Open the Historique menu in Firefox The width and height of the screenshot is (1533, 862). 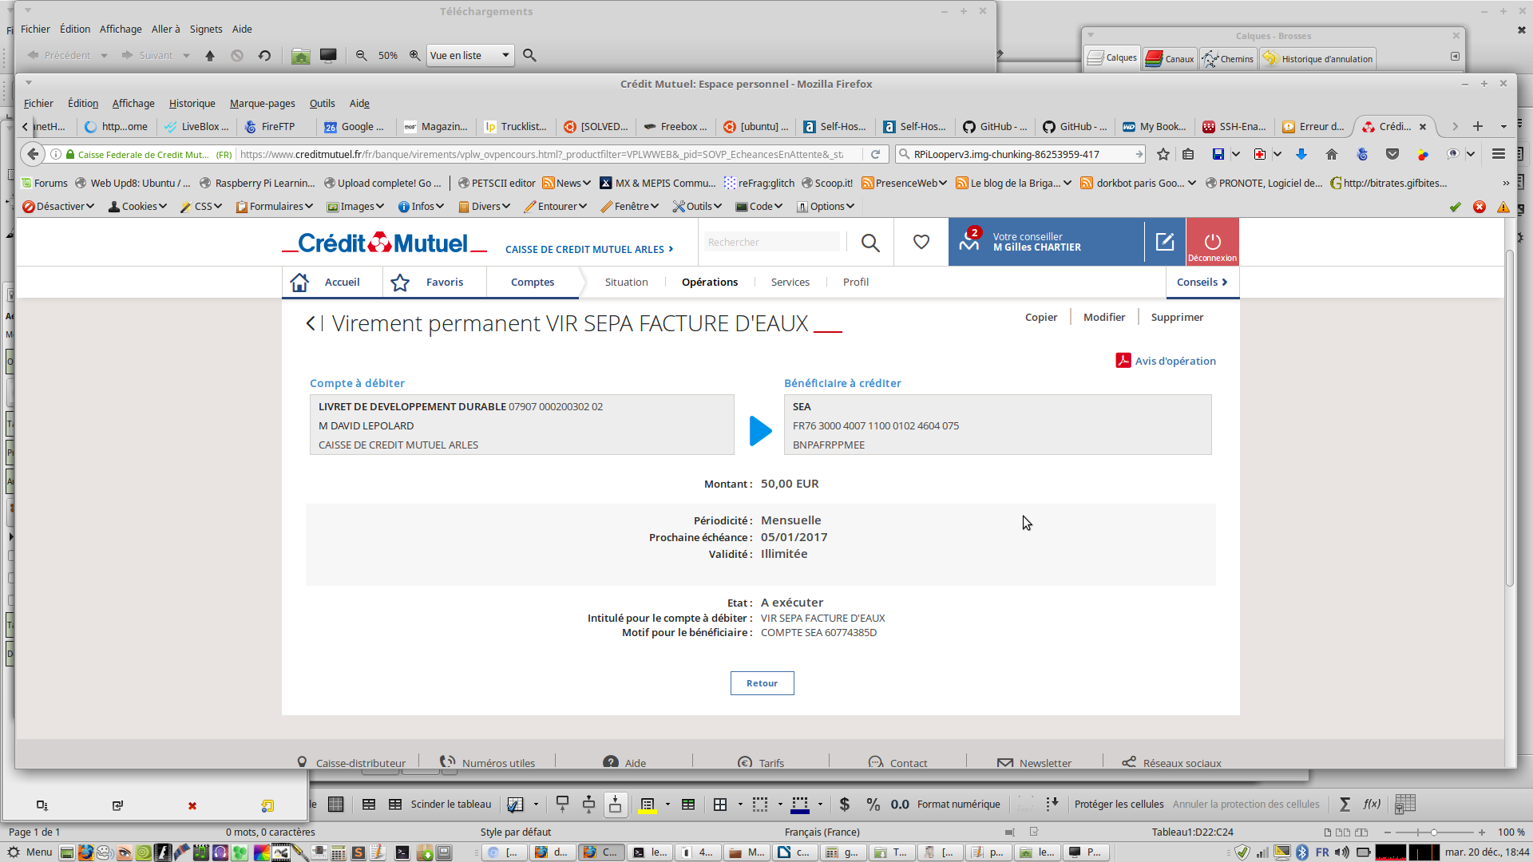192,103
